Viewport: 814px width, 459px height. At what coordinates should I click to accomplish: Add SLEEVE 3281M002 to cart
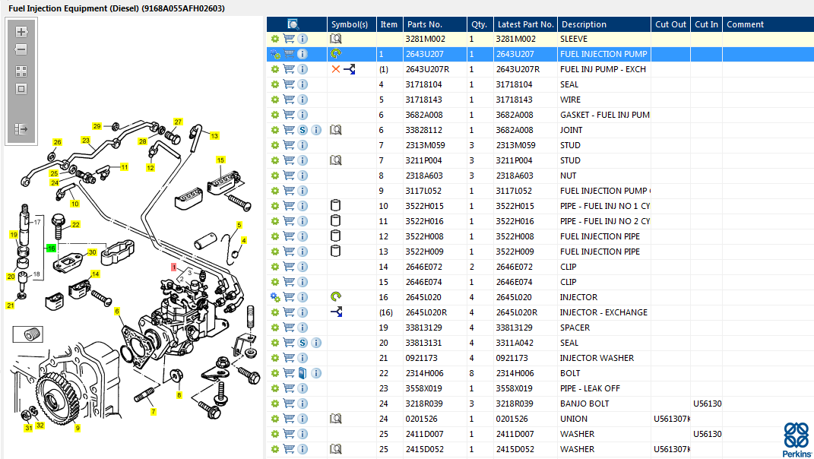(x=289, y=39)
